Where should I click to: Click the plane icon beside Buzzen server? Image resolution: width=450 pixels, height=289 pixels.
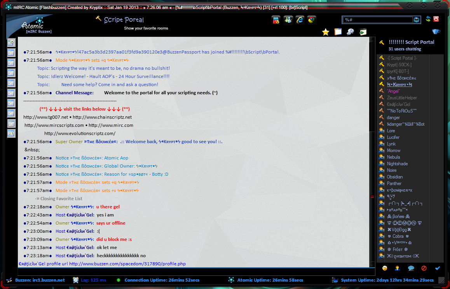click(9, 280)
